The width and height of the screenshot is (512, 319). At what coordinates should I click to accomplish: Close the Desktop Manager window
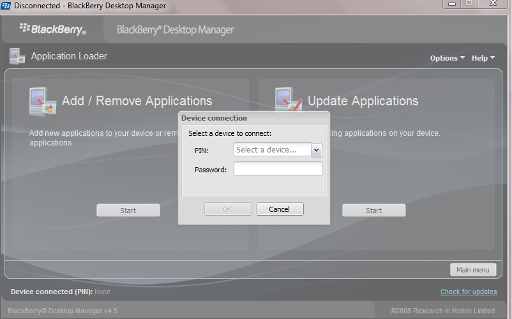click(493, 4)
